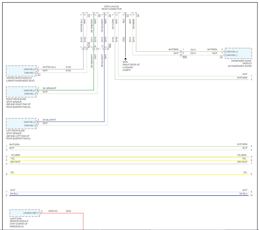Screen dimensions: 259x230
Task: Click the IN PASSENGER DOOR location note
Action: [x=240, y=66]
